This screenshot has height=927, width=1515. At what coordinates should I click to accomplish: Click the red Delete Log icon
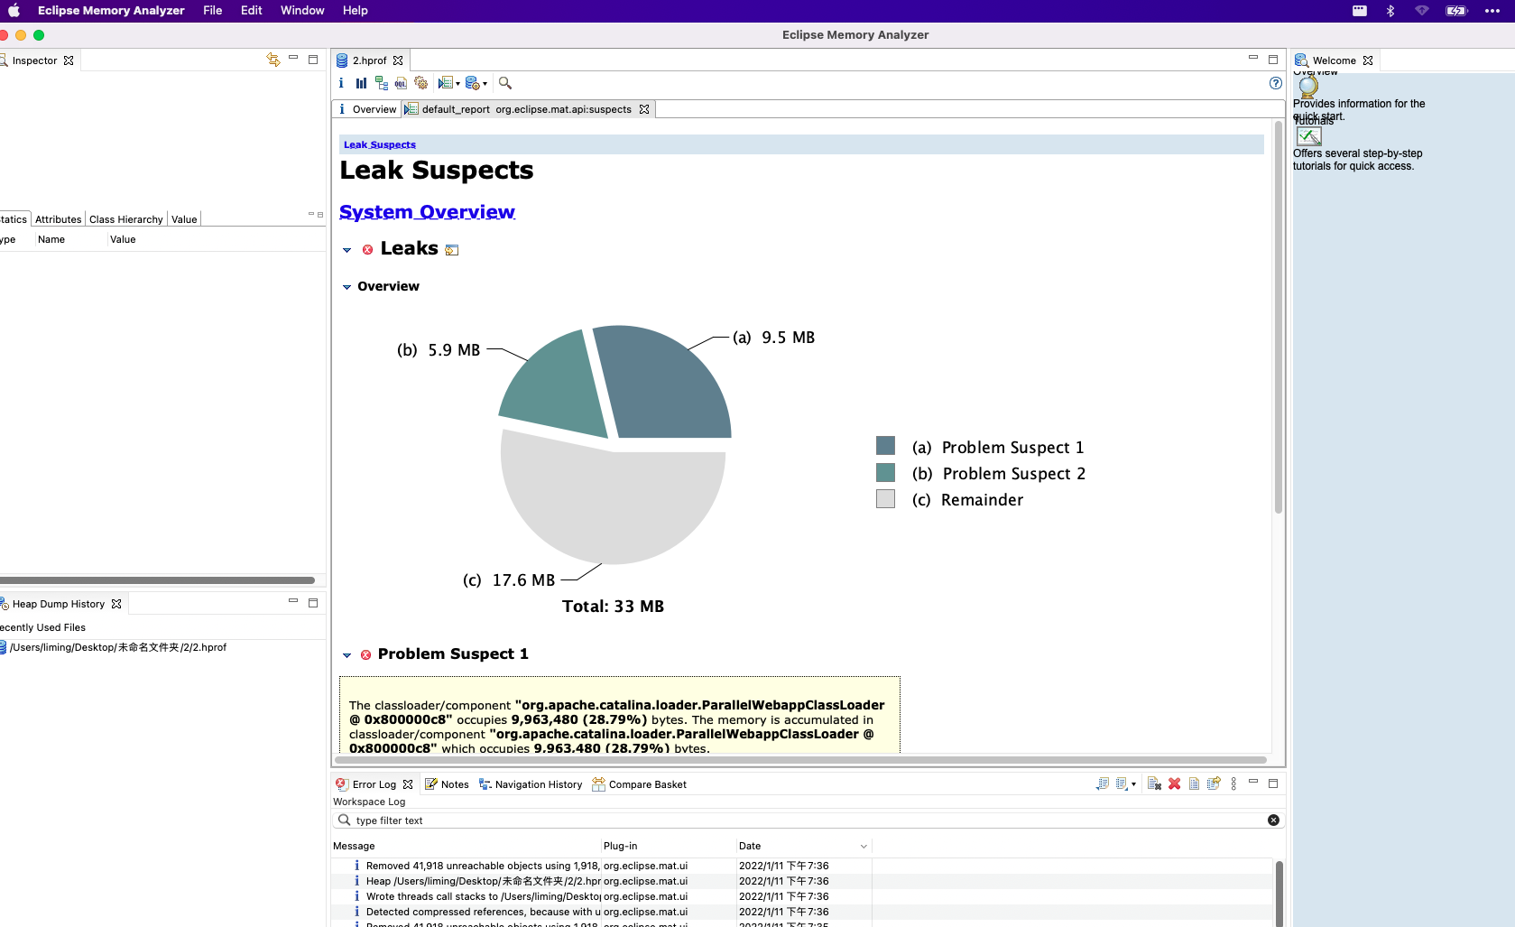1174,783
